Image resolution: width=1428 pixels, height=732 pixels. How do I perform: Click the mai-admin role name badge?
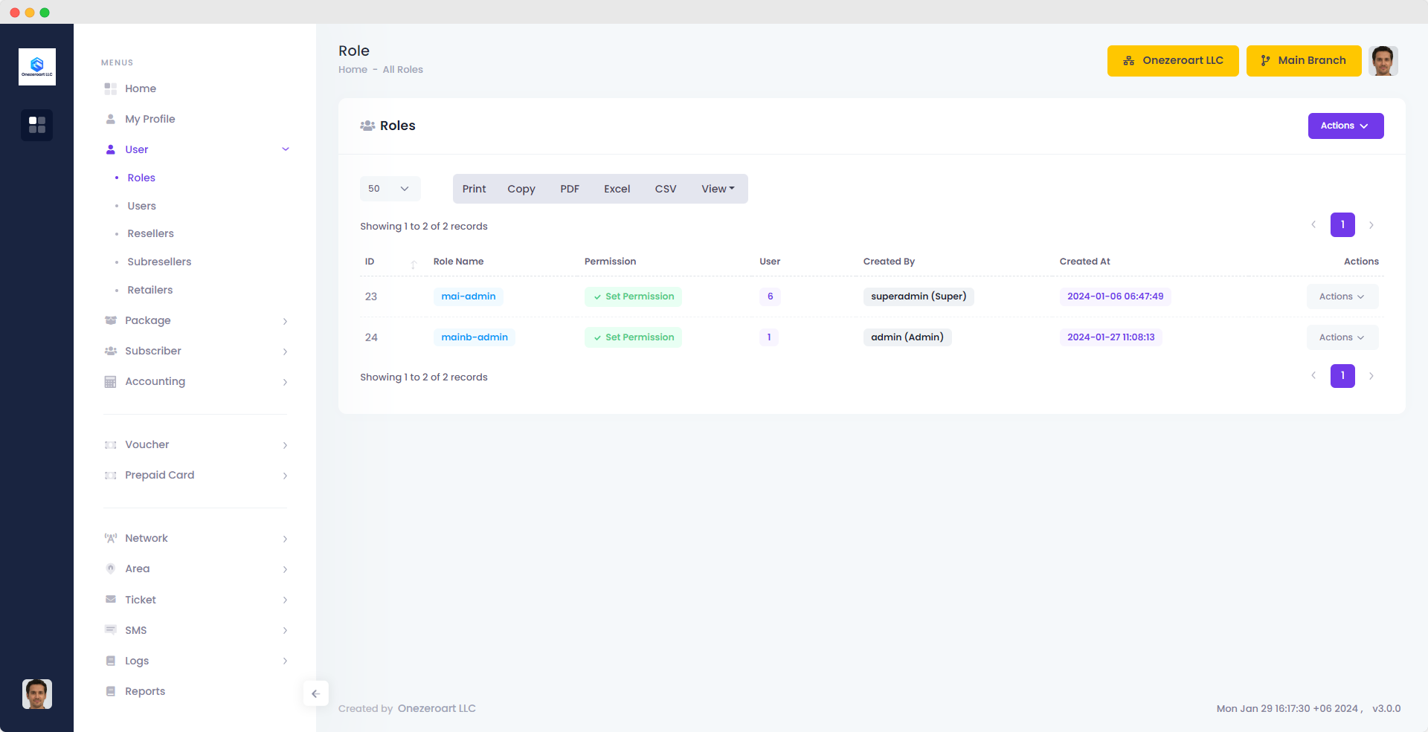click(x=469, y=297)
